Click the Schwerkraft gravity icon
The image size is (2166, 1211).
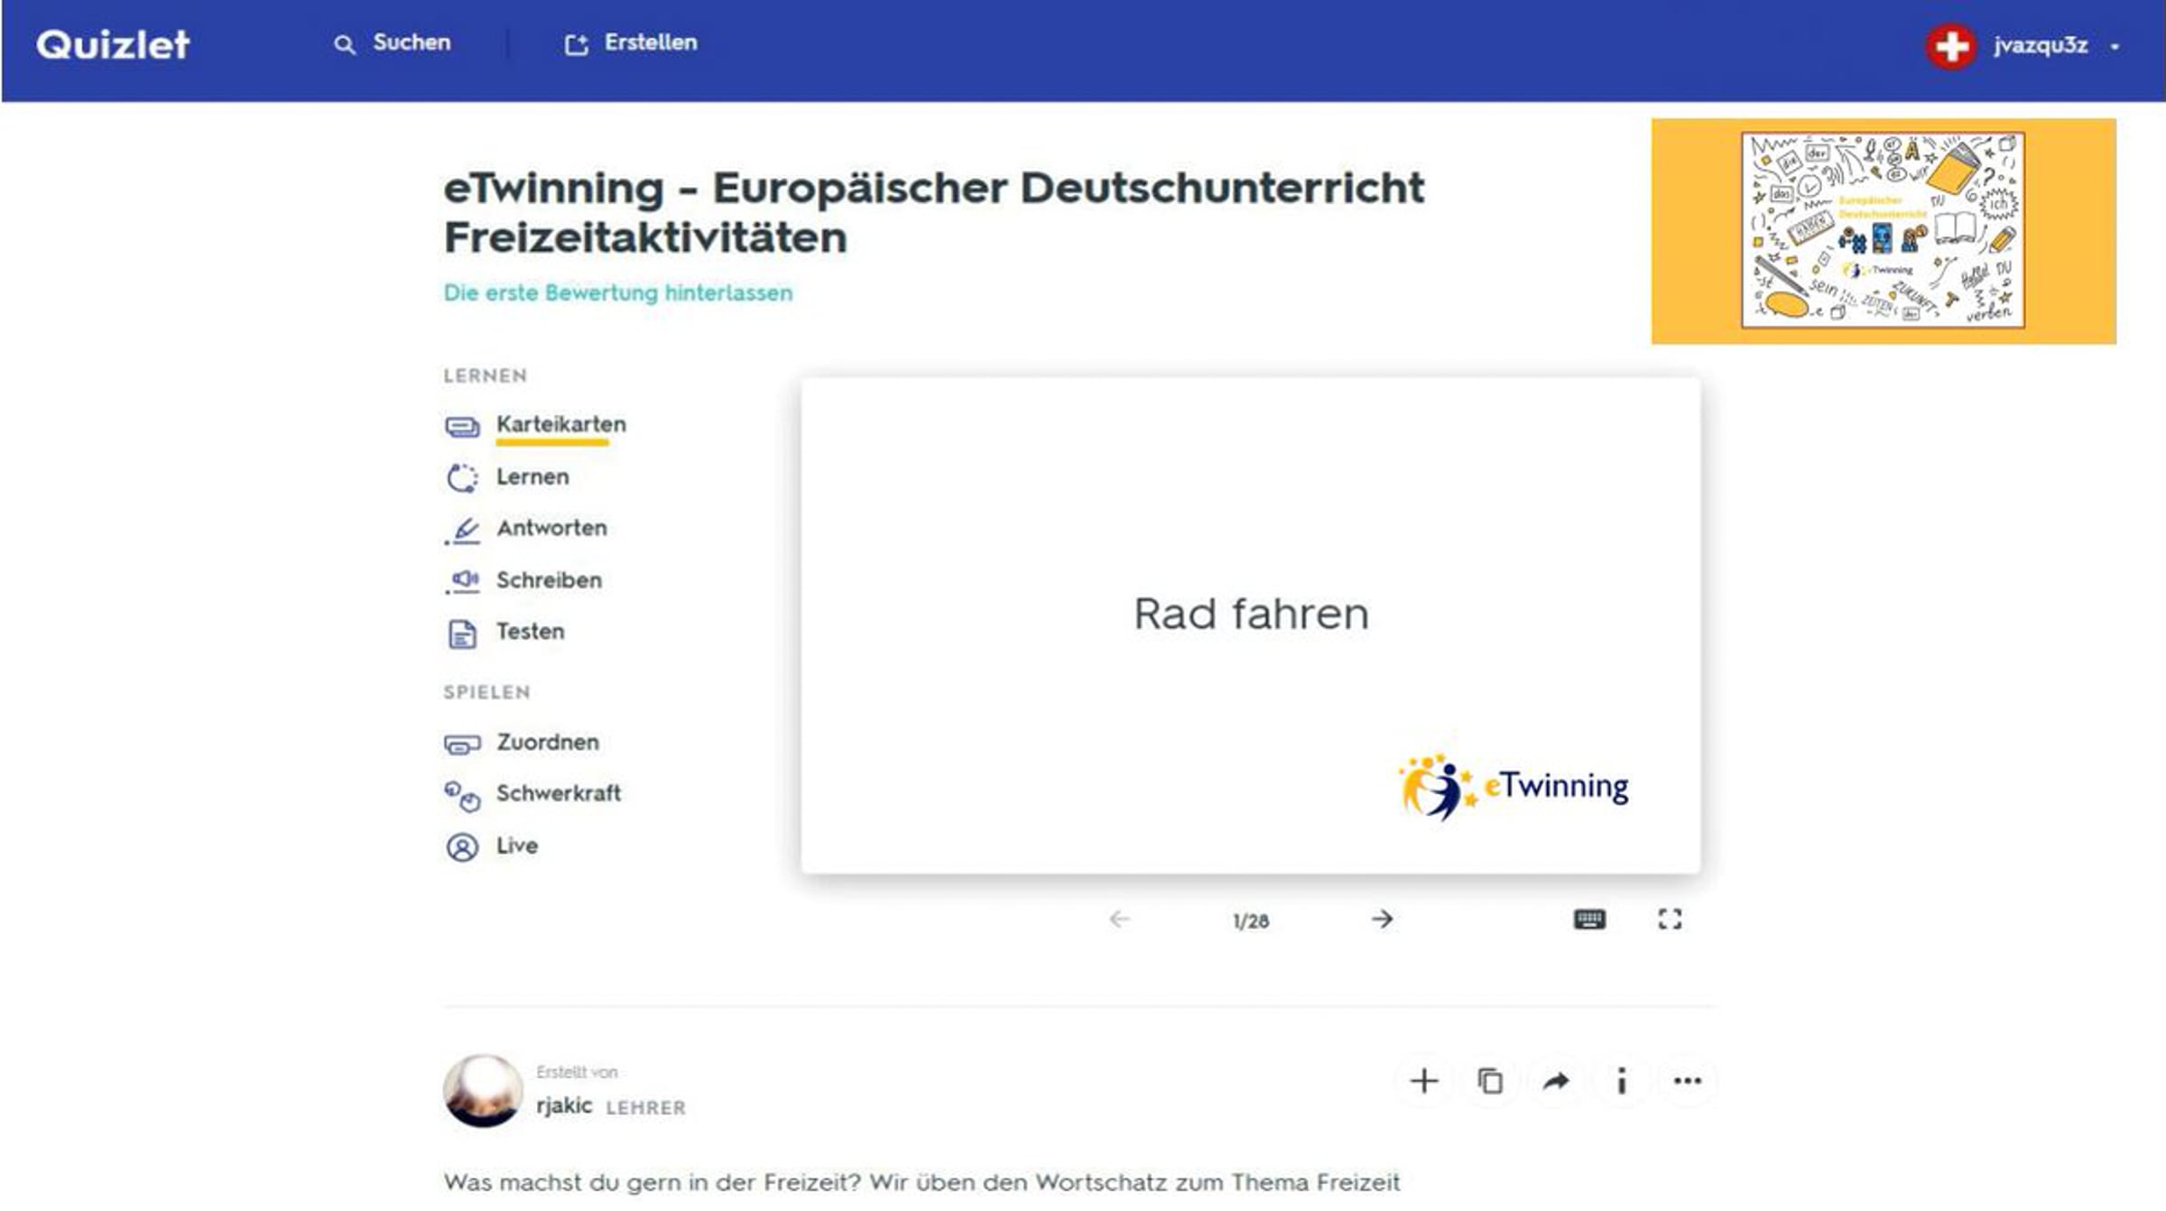pyautogui.click(x=462, y=796)
